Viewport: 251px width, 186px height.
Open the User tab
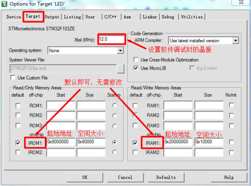point(90,17)
